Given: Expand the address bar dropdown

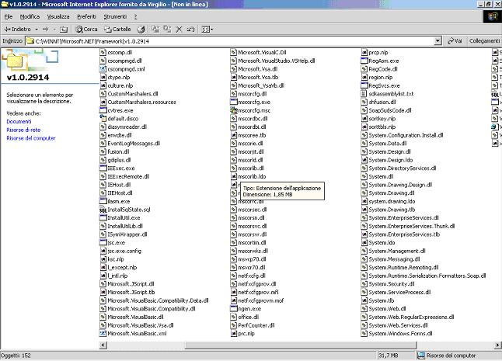Looking at the screenshot, I should pos(438,41).
